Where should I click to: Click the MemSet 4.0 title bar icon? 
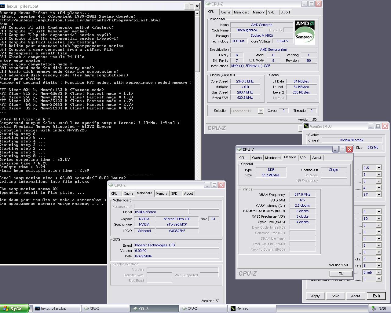click(306, 126)
